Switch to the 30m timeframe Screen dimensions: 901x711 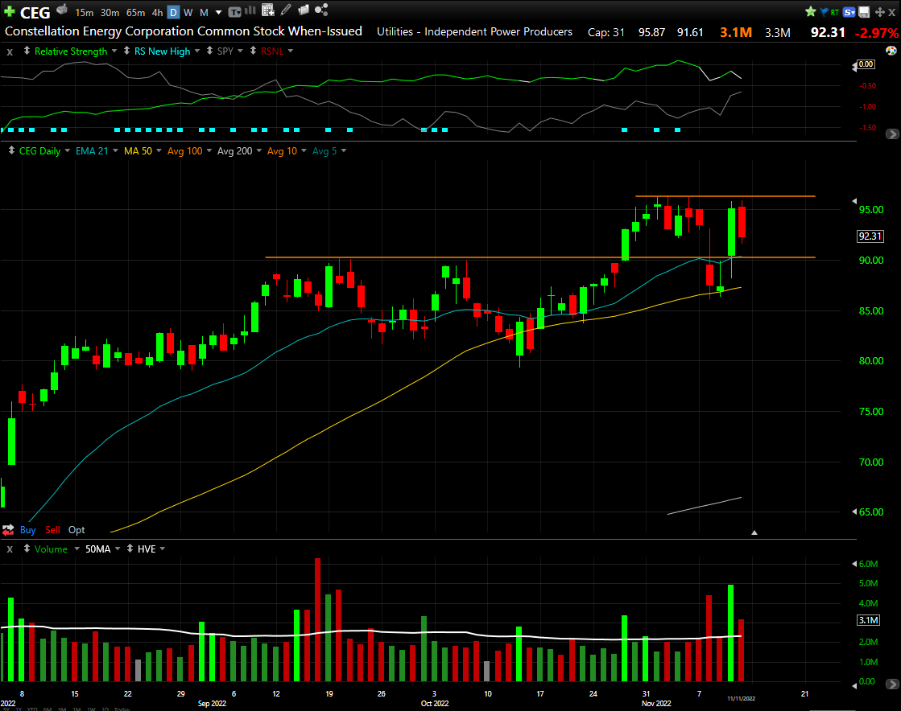110,13
